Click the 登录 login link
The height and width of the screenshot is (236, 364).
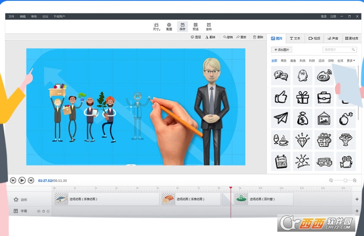click(324, 16)
